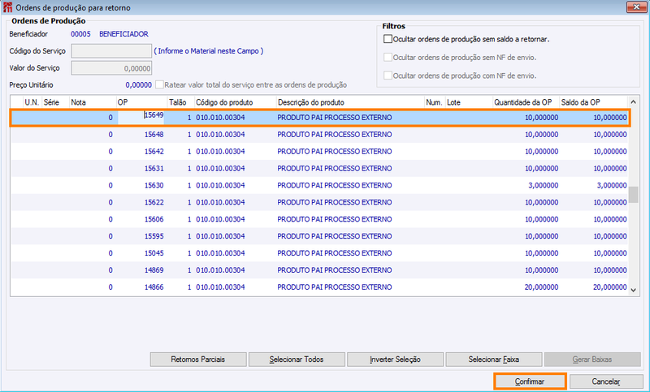This screenshot has width=650, height=392.
Task: Click the Talão column header
Action: 180,102
